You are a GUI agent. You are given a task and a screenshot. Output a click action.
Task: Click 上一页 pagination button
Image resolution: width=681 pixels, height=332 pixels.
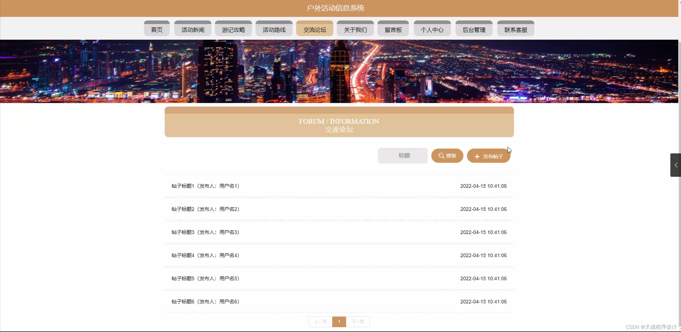point(320,322)
